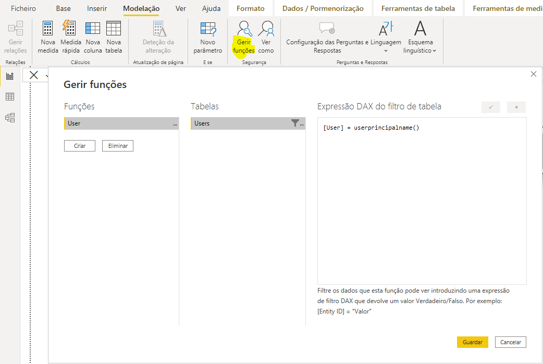Open more options for User role
543x364 pixels.
click(175, 124)
